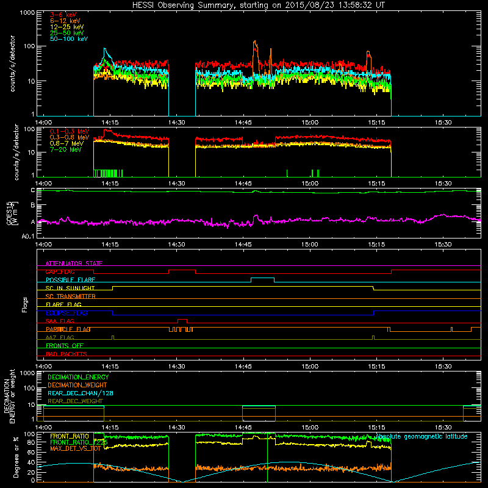Screen dimensions: 488x488
Task: Select the PARTICLE_FLAG label
Action: (x=68, y=329)
